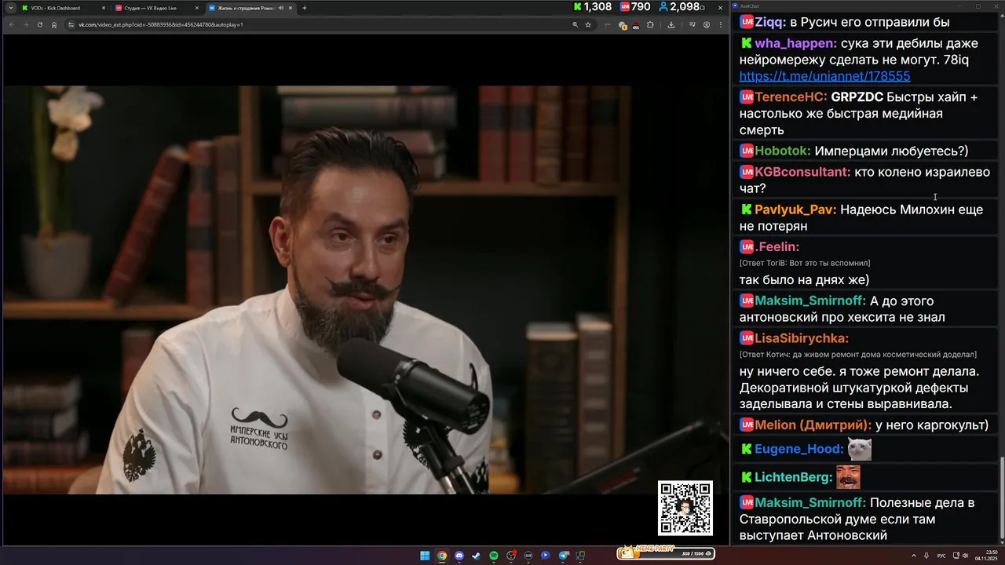
Task: Open the browser home page
Action: coord(54,24)
